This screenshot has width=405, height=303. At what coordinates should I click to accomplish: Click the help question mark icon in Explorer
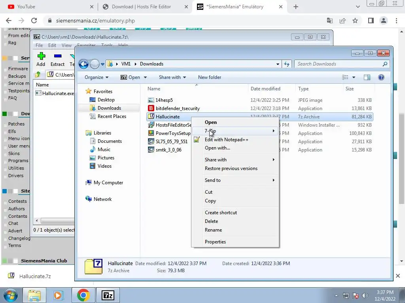(381, 77)
